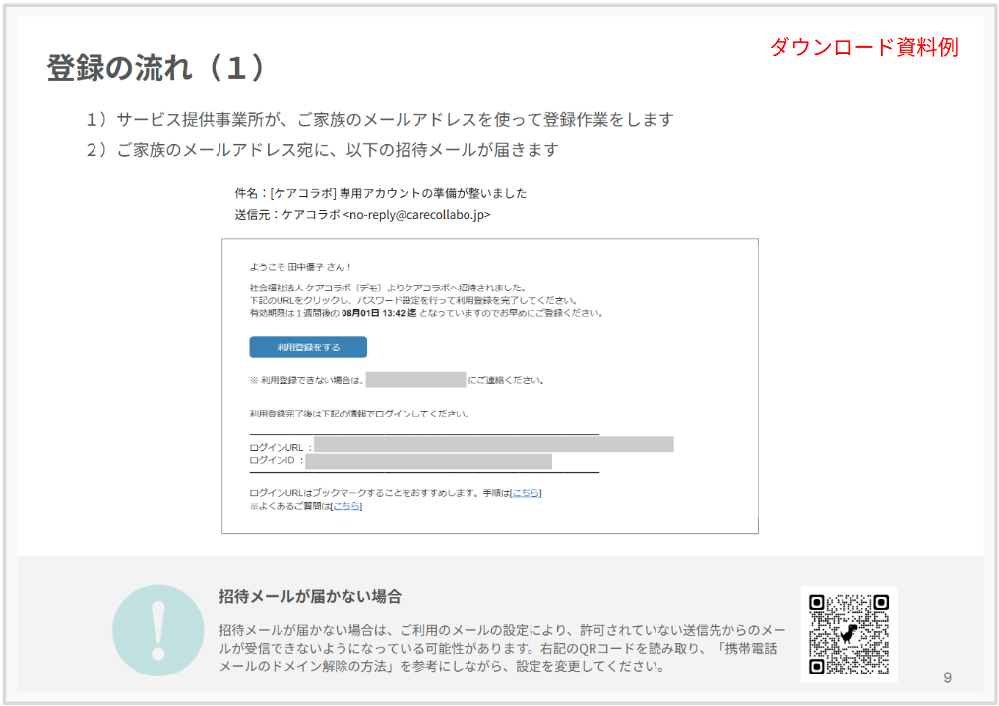The width and height of the screenshot is (999, 706).
Task: Click the line 社会福祉法人 ケアコラボ（デモ）より招待されました
Action: coord(388,288)
